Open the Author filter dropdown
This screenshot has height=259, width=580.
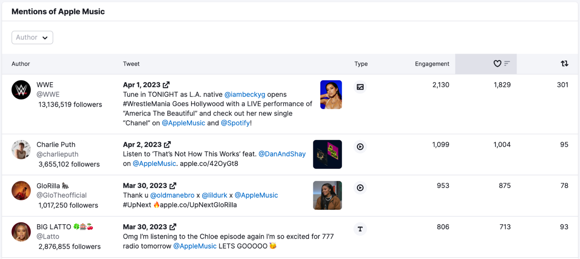32,37
